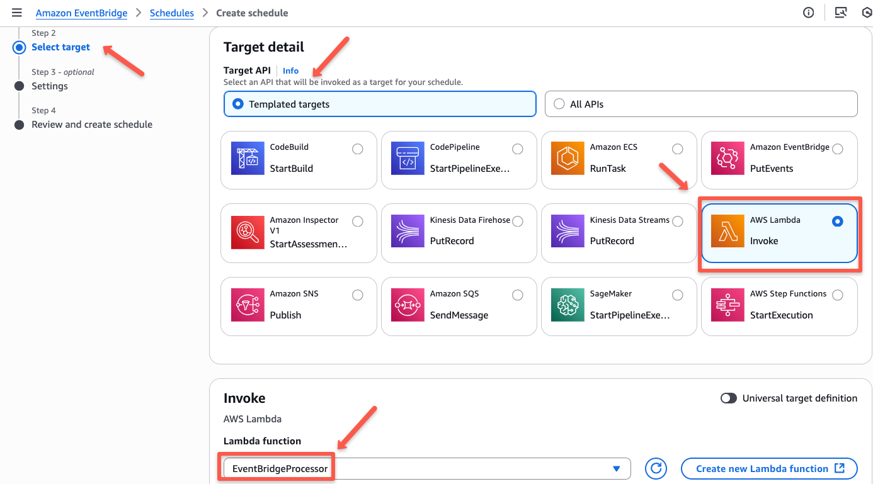This screenshot has height=484, width=873.
Task: Click the Publish label text
Action: (x=286, y=315)
